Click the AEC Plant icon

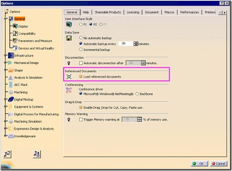(11, 85)
